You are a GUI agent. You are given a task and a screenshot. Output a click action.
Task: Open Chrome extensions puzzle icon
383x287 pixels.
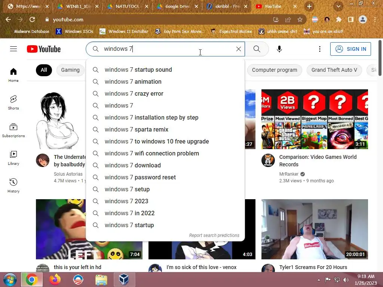coord(338,19)
